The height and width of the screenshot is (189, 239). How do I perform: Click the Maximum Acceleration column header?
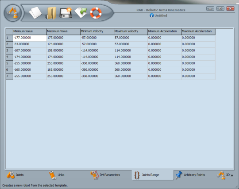coord(198,31)
